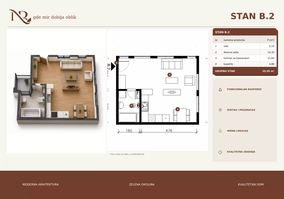This screenshot has width=284, height=199.
Task: Click the 'FUNKCIONALAN RASPORED' feature text
Action: [x=244, y=89]
